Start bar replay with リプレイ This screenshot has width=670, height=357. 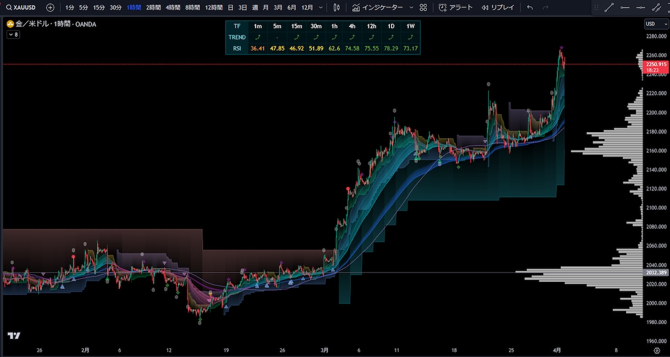point(498,8)
